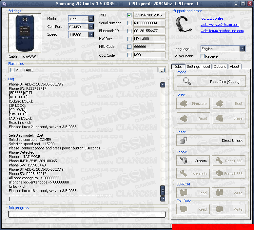This screenshot has height=230, width=254.
Task: Click the log scroll-down arrow button
Action: 163,199
